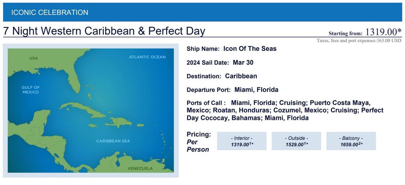Image resolution: width=405 pixels, height=185 pixels.
Task: Select the Outside cabin price box
Action: point(296,141)
